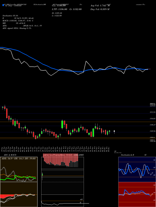Click the thick green ADX line
Image resolution: width=156 pixels, height=207 pixels.
(18, 177)
